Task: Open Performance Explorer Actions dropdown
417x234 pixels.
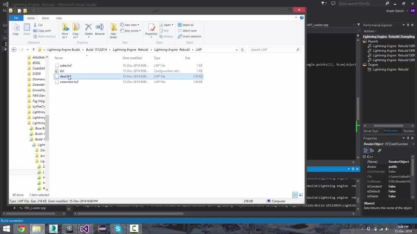Action: (x=370, y=31)
